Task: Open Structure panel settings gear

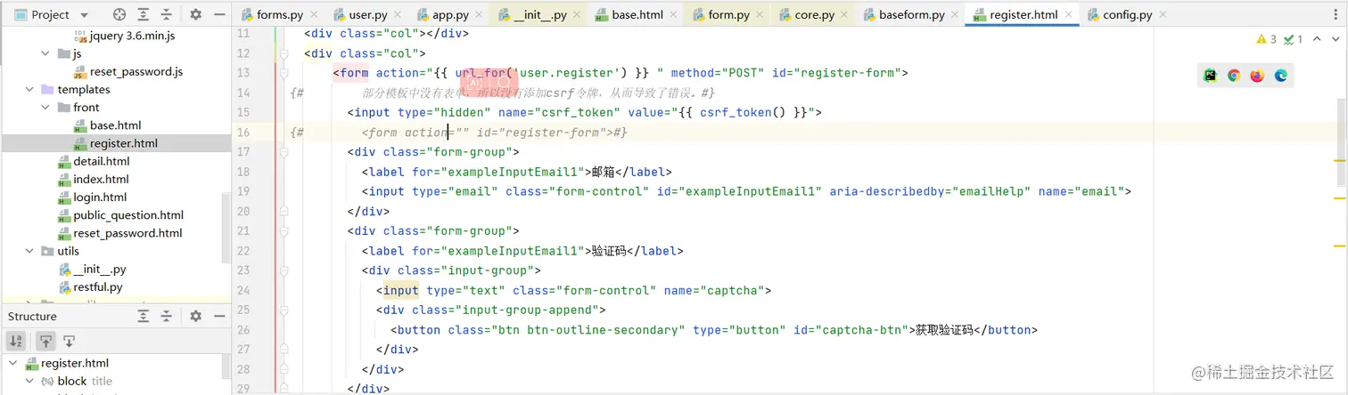Action: click(196, 316)
